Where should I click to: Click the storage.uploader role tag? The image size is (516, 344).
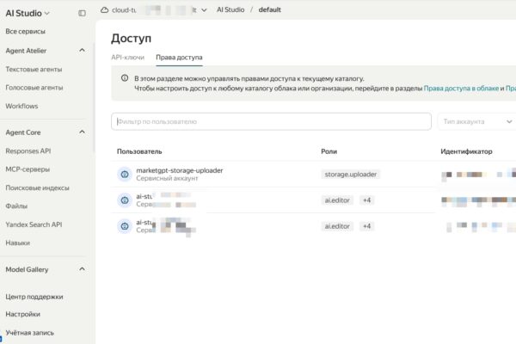point(351,174)
